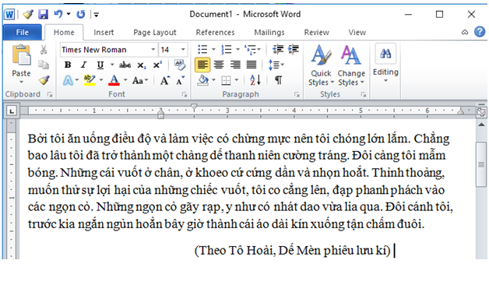Toggle Italic formatting

point(83,65)
